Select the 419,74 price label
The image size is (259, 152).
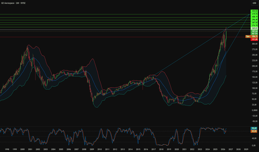click(x=254, y=14)
